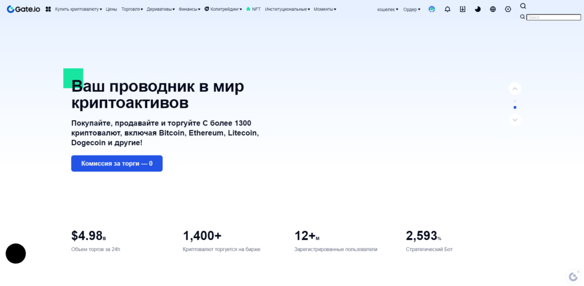Viewport: 584px width, 286px height.
Task: Click the larger magnifier search icon
Action: click(x=524, y=6)
